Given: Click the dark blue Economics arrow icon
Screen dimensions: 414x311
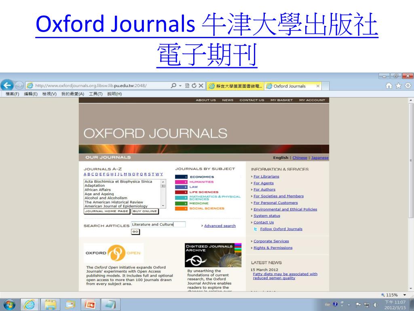Looking at the screenshot, I should tap(182, 177).
